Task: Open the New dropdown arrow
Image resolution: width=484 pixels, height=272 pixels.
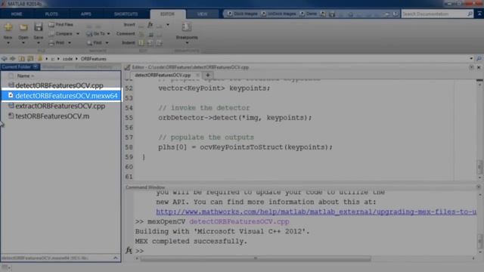Action: [x=8, y=43]
